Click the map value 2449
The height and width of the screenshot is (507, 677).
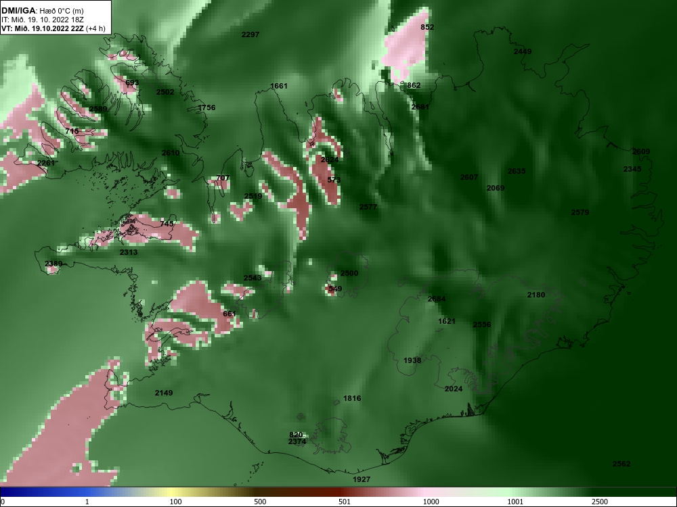point(523,52)
